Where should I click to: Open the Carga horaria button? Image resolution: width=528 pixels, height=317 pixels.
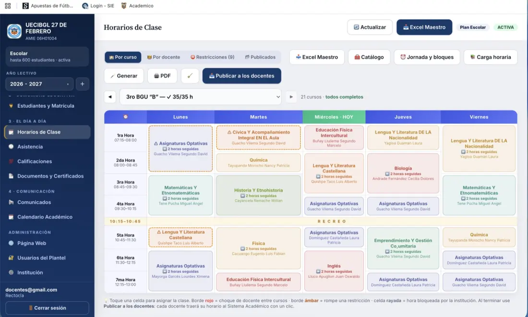pyautogui.click(x=491, y=57)
